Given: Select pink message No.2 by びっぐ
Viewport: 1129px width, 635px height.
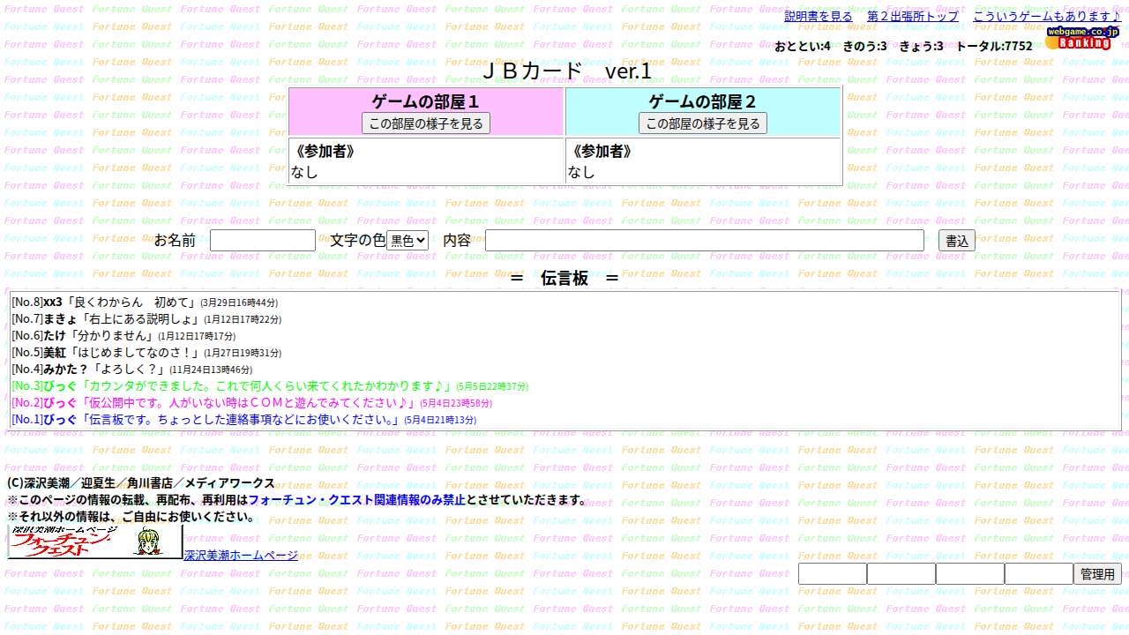Looking at the screenshot, I should (x=251, y=403).
